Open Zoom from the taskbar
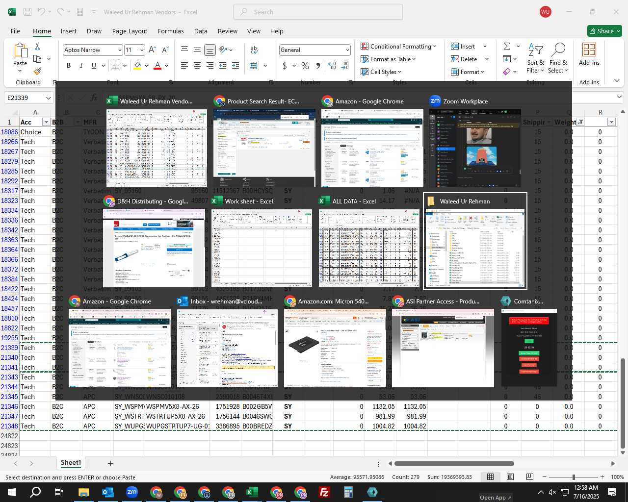This screenshot has height=502, width=628. pos(131,492)
